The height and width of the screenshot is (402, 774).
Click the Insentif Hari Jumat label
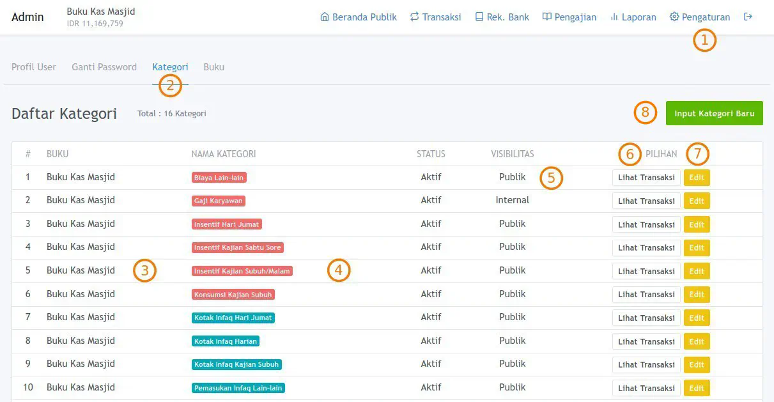pyautogui.click(x=227, y=224)
